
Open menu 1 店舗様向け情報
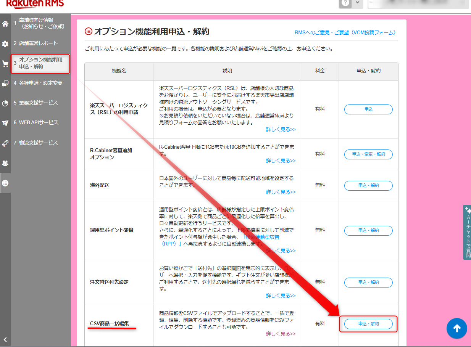41,23
